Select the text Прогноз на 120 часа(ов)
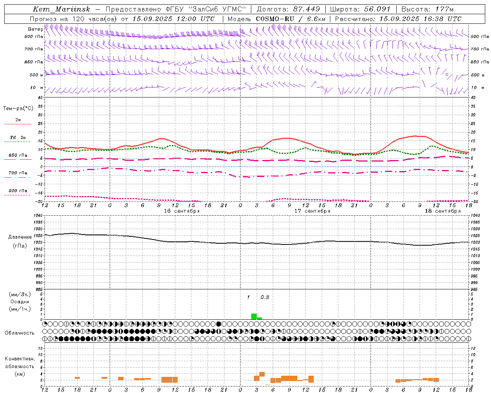The height and width of the screenshot is (393, 491). [74, 19]
